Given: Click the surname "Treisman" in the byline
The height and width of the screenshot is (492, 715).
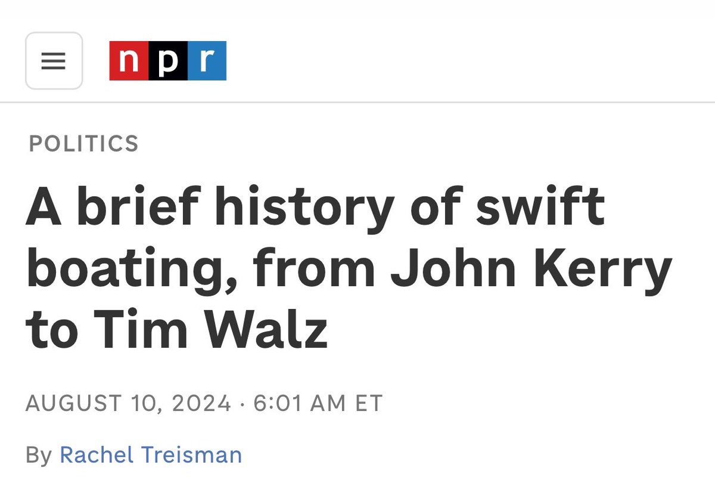Looking at the screenshot, I should 191,455.
